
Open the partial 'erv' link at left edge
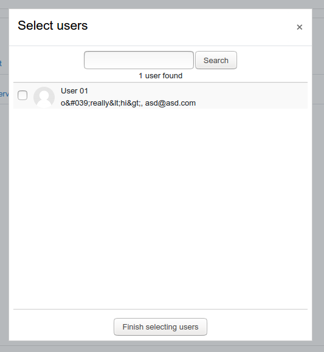(x=4, y=94)
